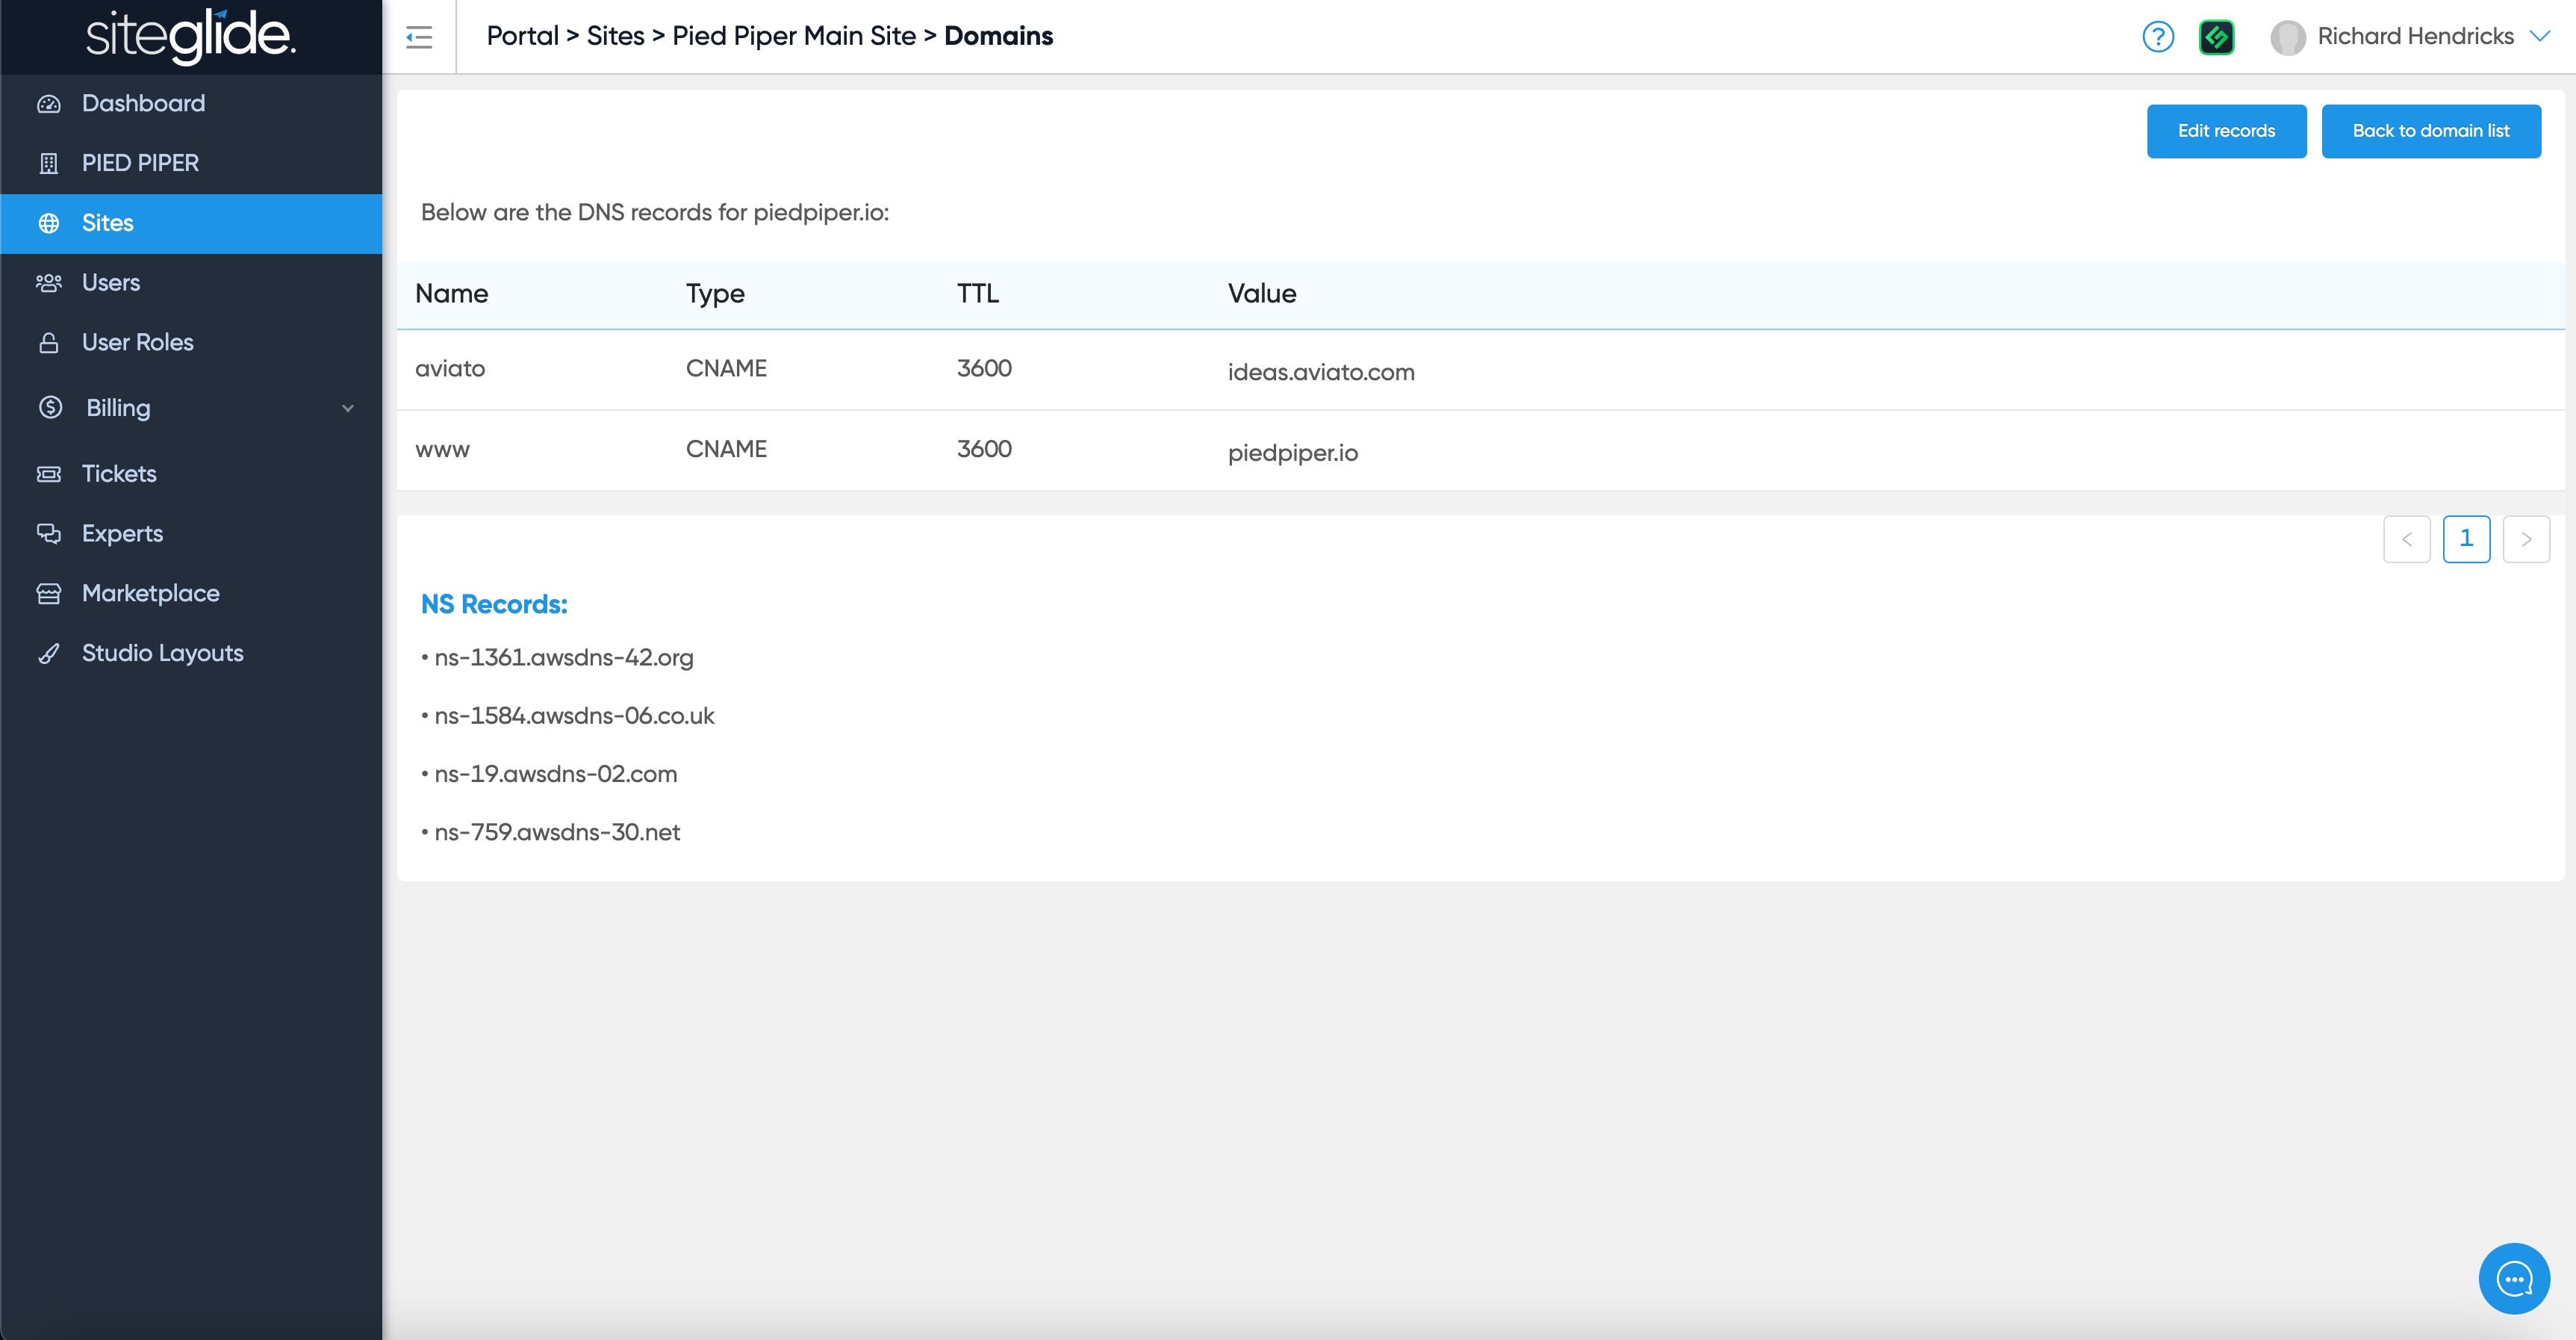This screenshot has height=1340, width=2576.
Task: Open Experts in the sidebar
Action: tap(191, 534)
